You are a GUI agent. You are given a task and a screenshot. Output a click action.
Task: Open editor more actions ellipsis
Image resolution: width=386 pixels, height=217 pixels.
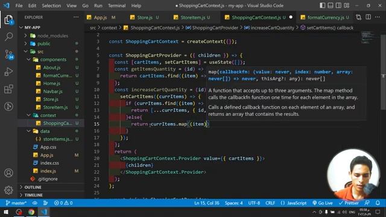click(x=378, y=17)
